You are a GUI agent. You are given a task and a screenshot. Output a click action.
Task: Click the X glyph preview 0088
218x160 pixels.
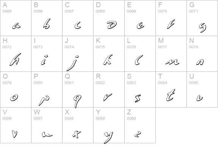tap(78, 125)
